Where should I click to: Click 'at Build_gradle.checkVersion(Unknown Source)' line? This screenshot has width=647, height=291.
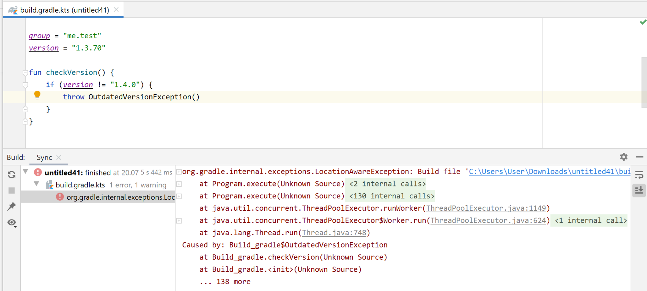tap(293, 257)
